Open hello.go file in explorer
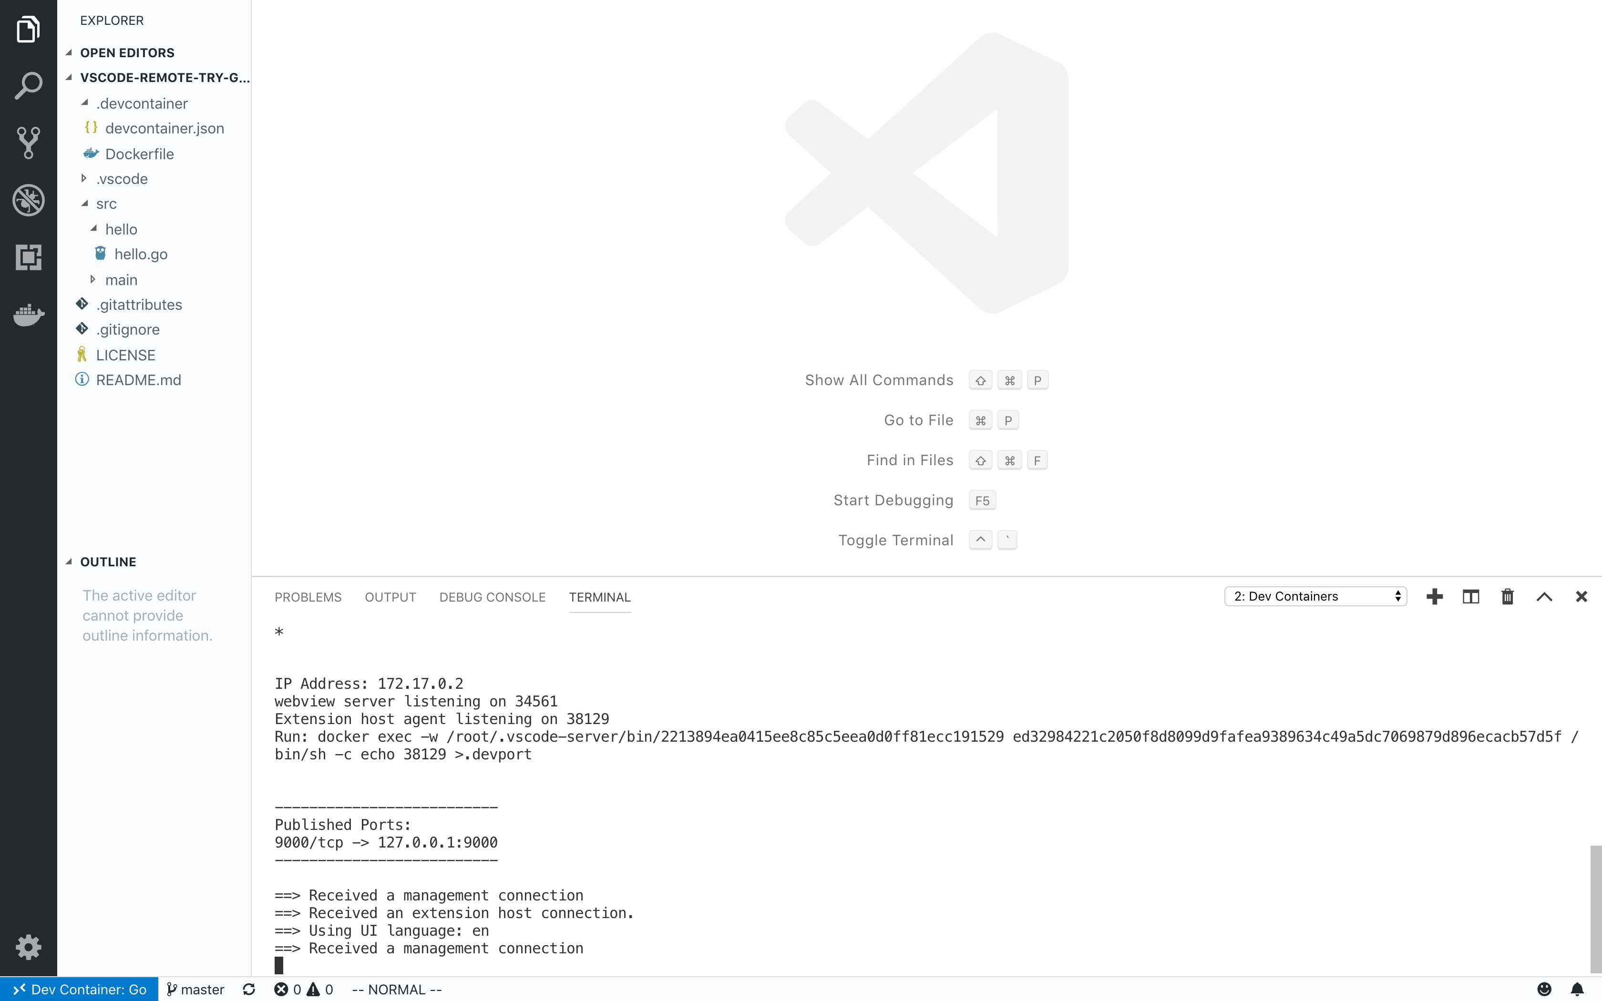This screenshot has width=1602, height=1001. pyautogui.click(x=140, y=254)
